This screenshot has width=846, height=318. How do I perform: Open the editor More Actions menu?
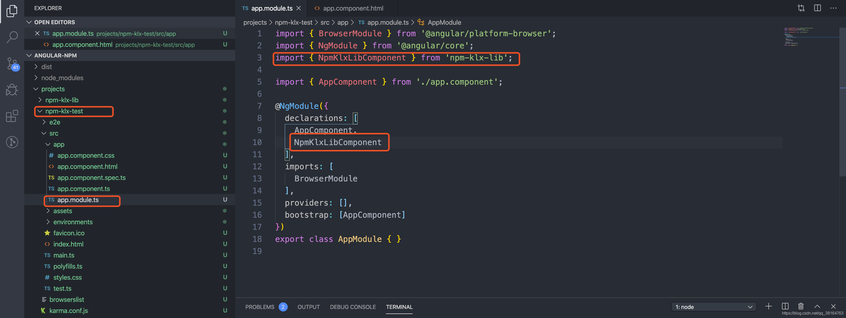(833, 8)
